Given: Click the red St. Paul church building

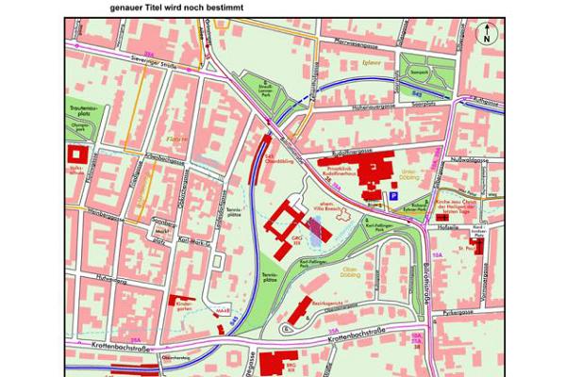Looking at the screenshot, I should click(x=476, y=246).
